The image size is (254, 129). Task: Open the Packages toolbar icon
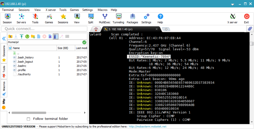click(x=132, y=19)
